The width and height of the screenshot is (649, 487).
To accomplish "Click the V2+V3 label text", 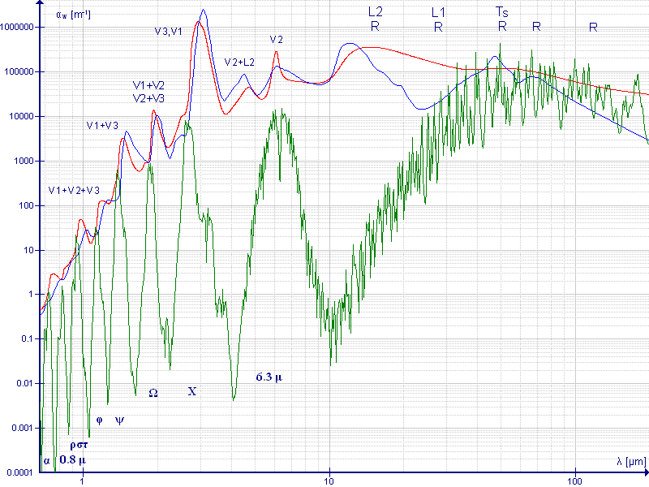I will (148, 97).
